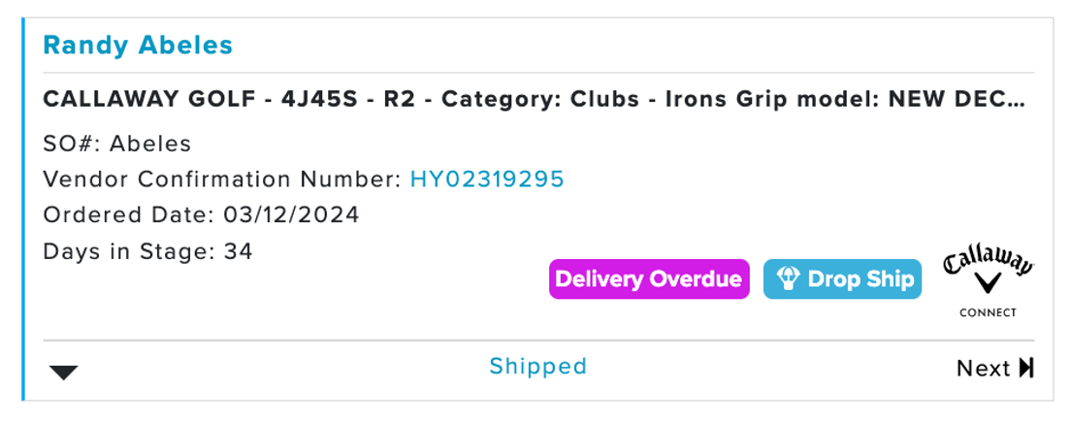Select the SO#: Abeles line
The height and width of the screenshot is (423, 1071).
point(116,144)
